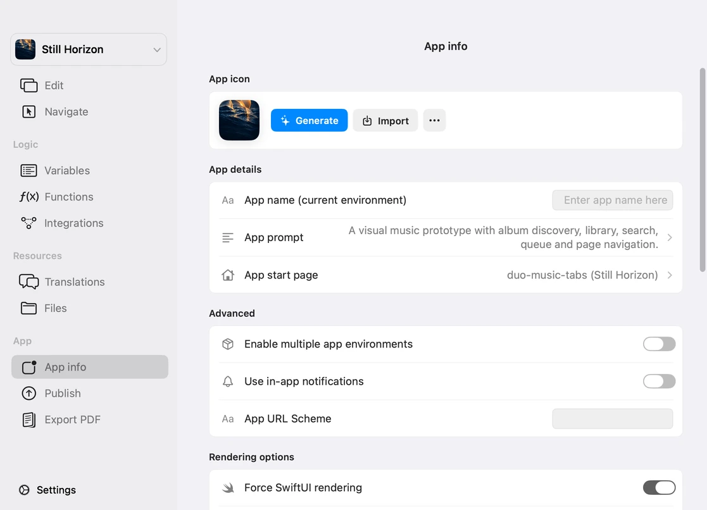The width and height of the screenshot is (707, 510).
Task: Click the Force SwiftUI rendering label
Action: point(303,487)
